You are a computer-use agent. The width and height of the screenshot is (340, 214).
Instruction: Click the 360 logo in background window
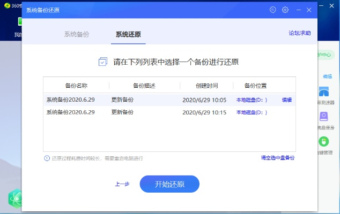pos(6,5)
